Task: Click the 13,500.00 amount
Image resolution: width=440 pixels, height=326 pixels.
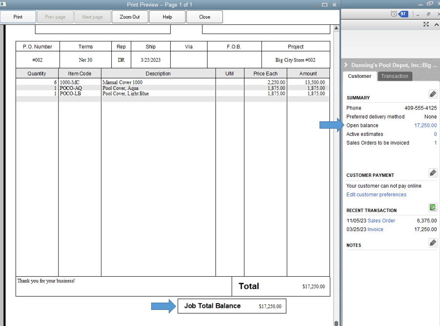Action: 315,82
